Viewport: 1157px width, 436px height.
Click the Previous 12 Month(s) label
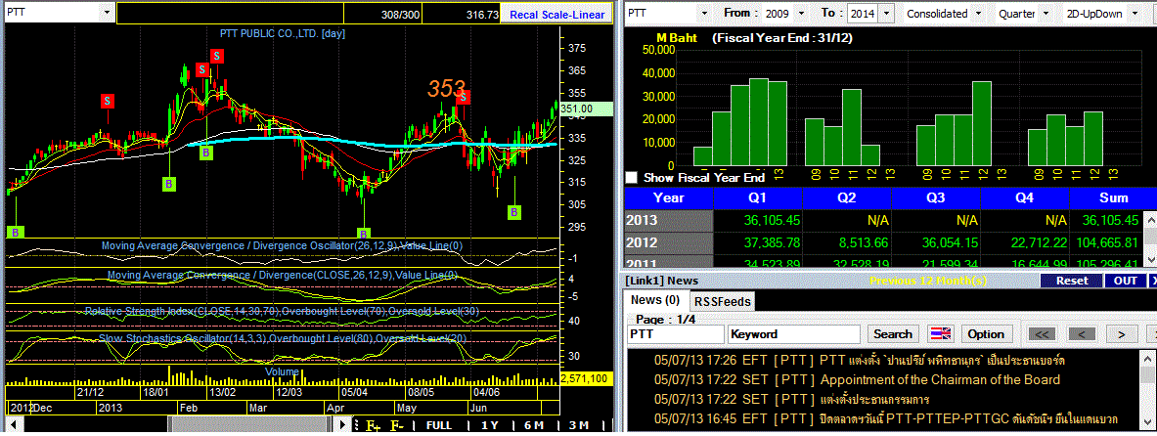click(929, 281)
